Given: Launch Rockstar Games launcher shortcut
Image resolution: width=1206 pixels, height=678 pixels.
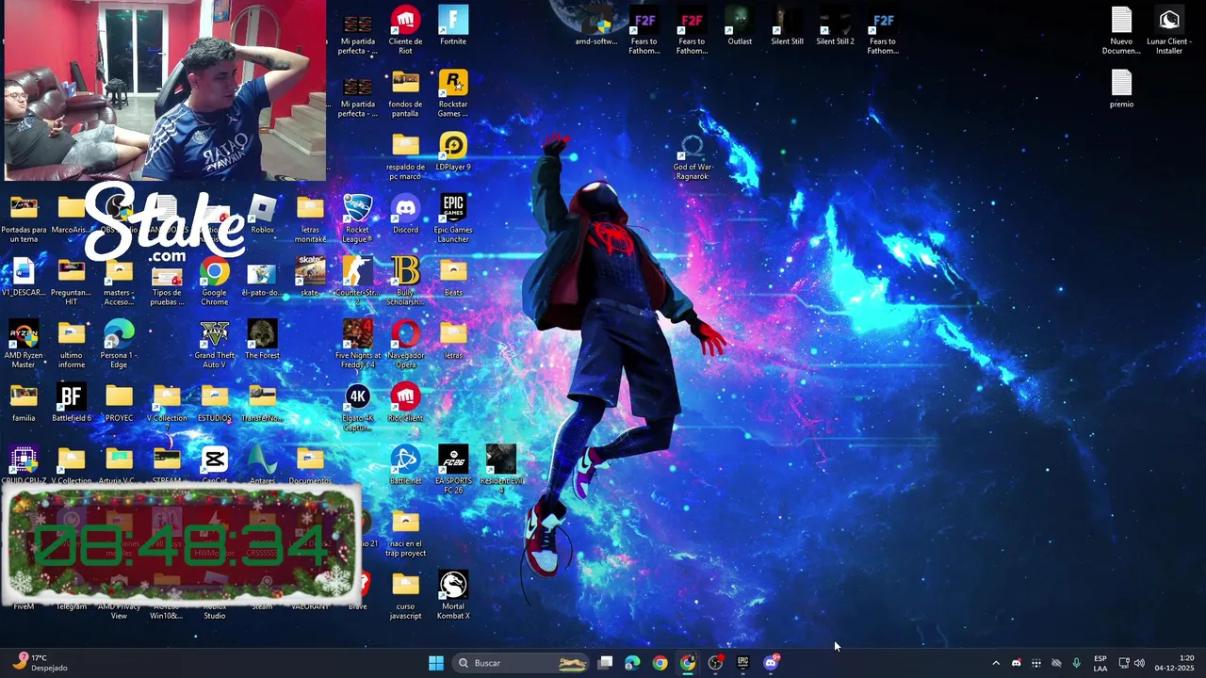Looking at the screenshot, I should click(x=453, y=92).
